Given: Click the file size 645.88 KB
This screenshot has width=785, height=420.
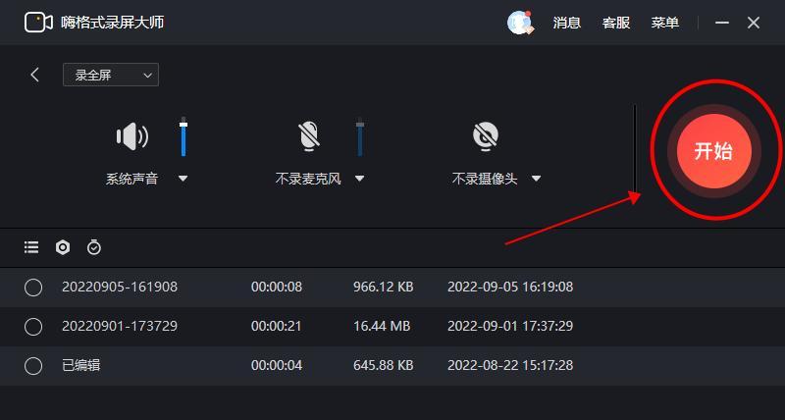Looking at the screenshot, I should tap(384, 365).
